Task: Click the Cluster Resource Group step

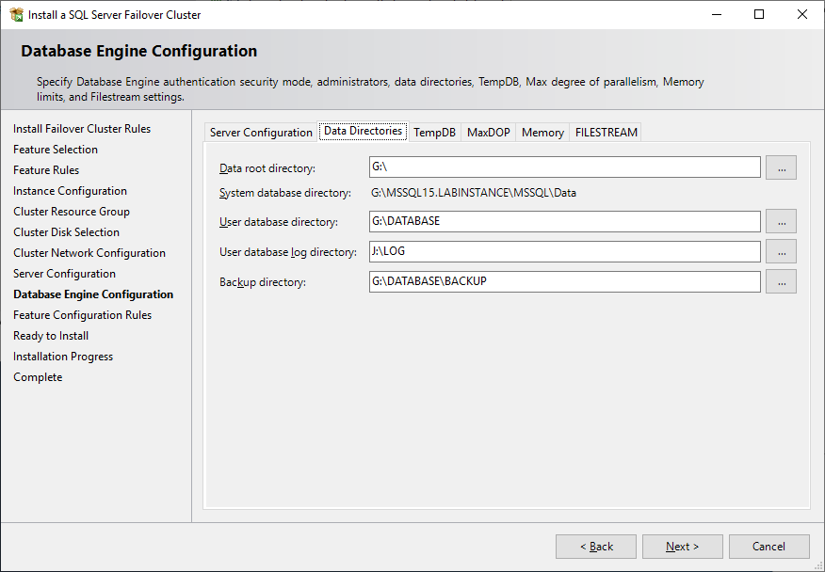Action: [72, 212]
